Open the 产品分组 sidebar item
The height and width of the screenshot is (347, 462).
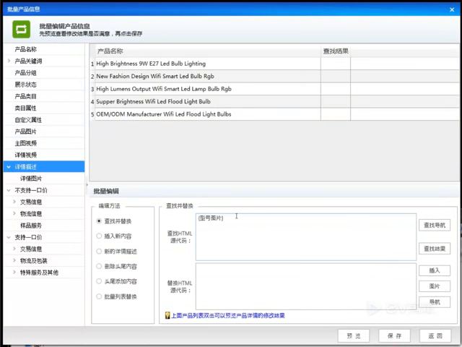(26, 72)
